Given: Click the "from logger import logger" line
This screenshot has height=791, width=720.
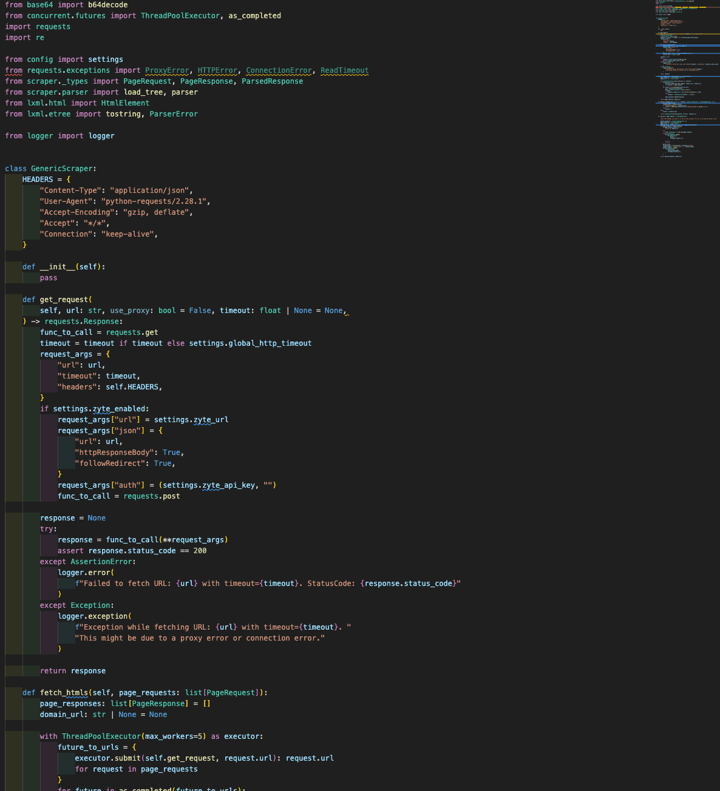Looking at the screenshot, I should tap(59, 136).
